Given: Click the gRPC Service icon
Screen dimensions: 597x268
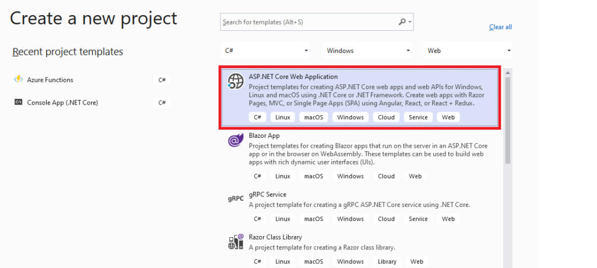Looking at the screenshot, I should 236,199.
